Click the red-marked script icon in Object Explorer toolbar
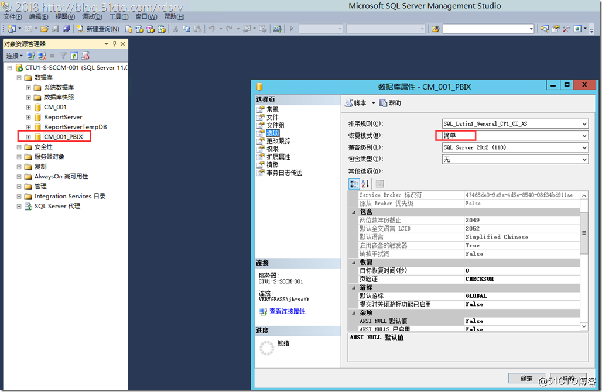602x392 pixels. [85, 56]
